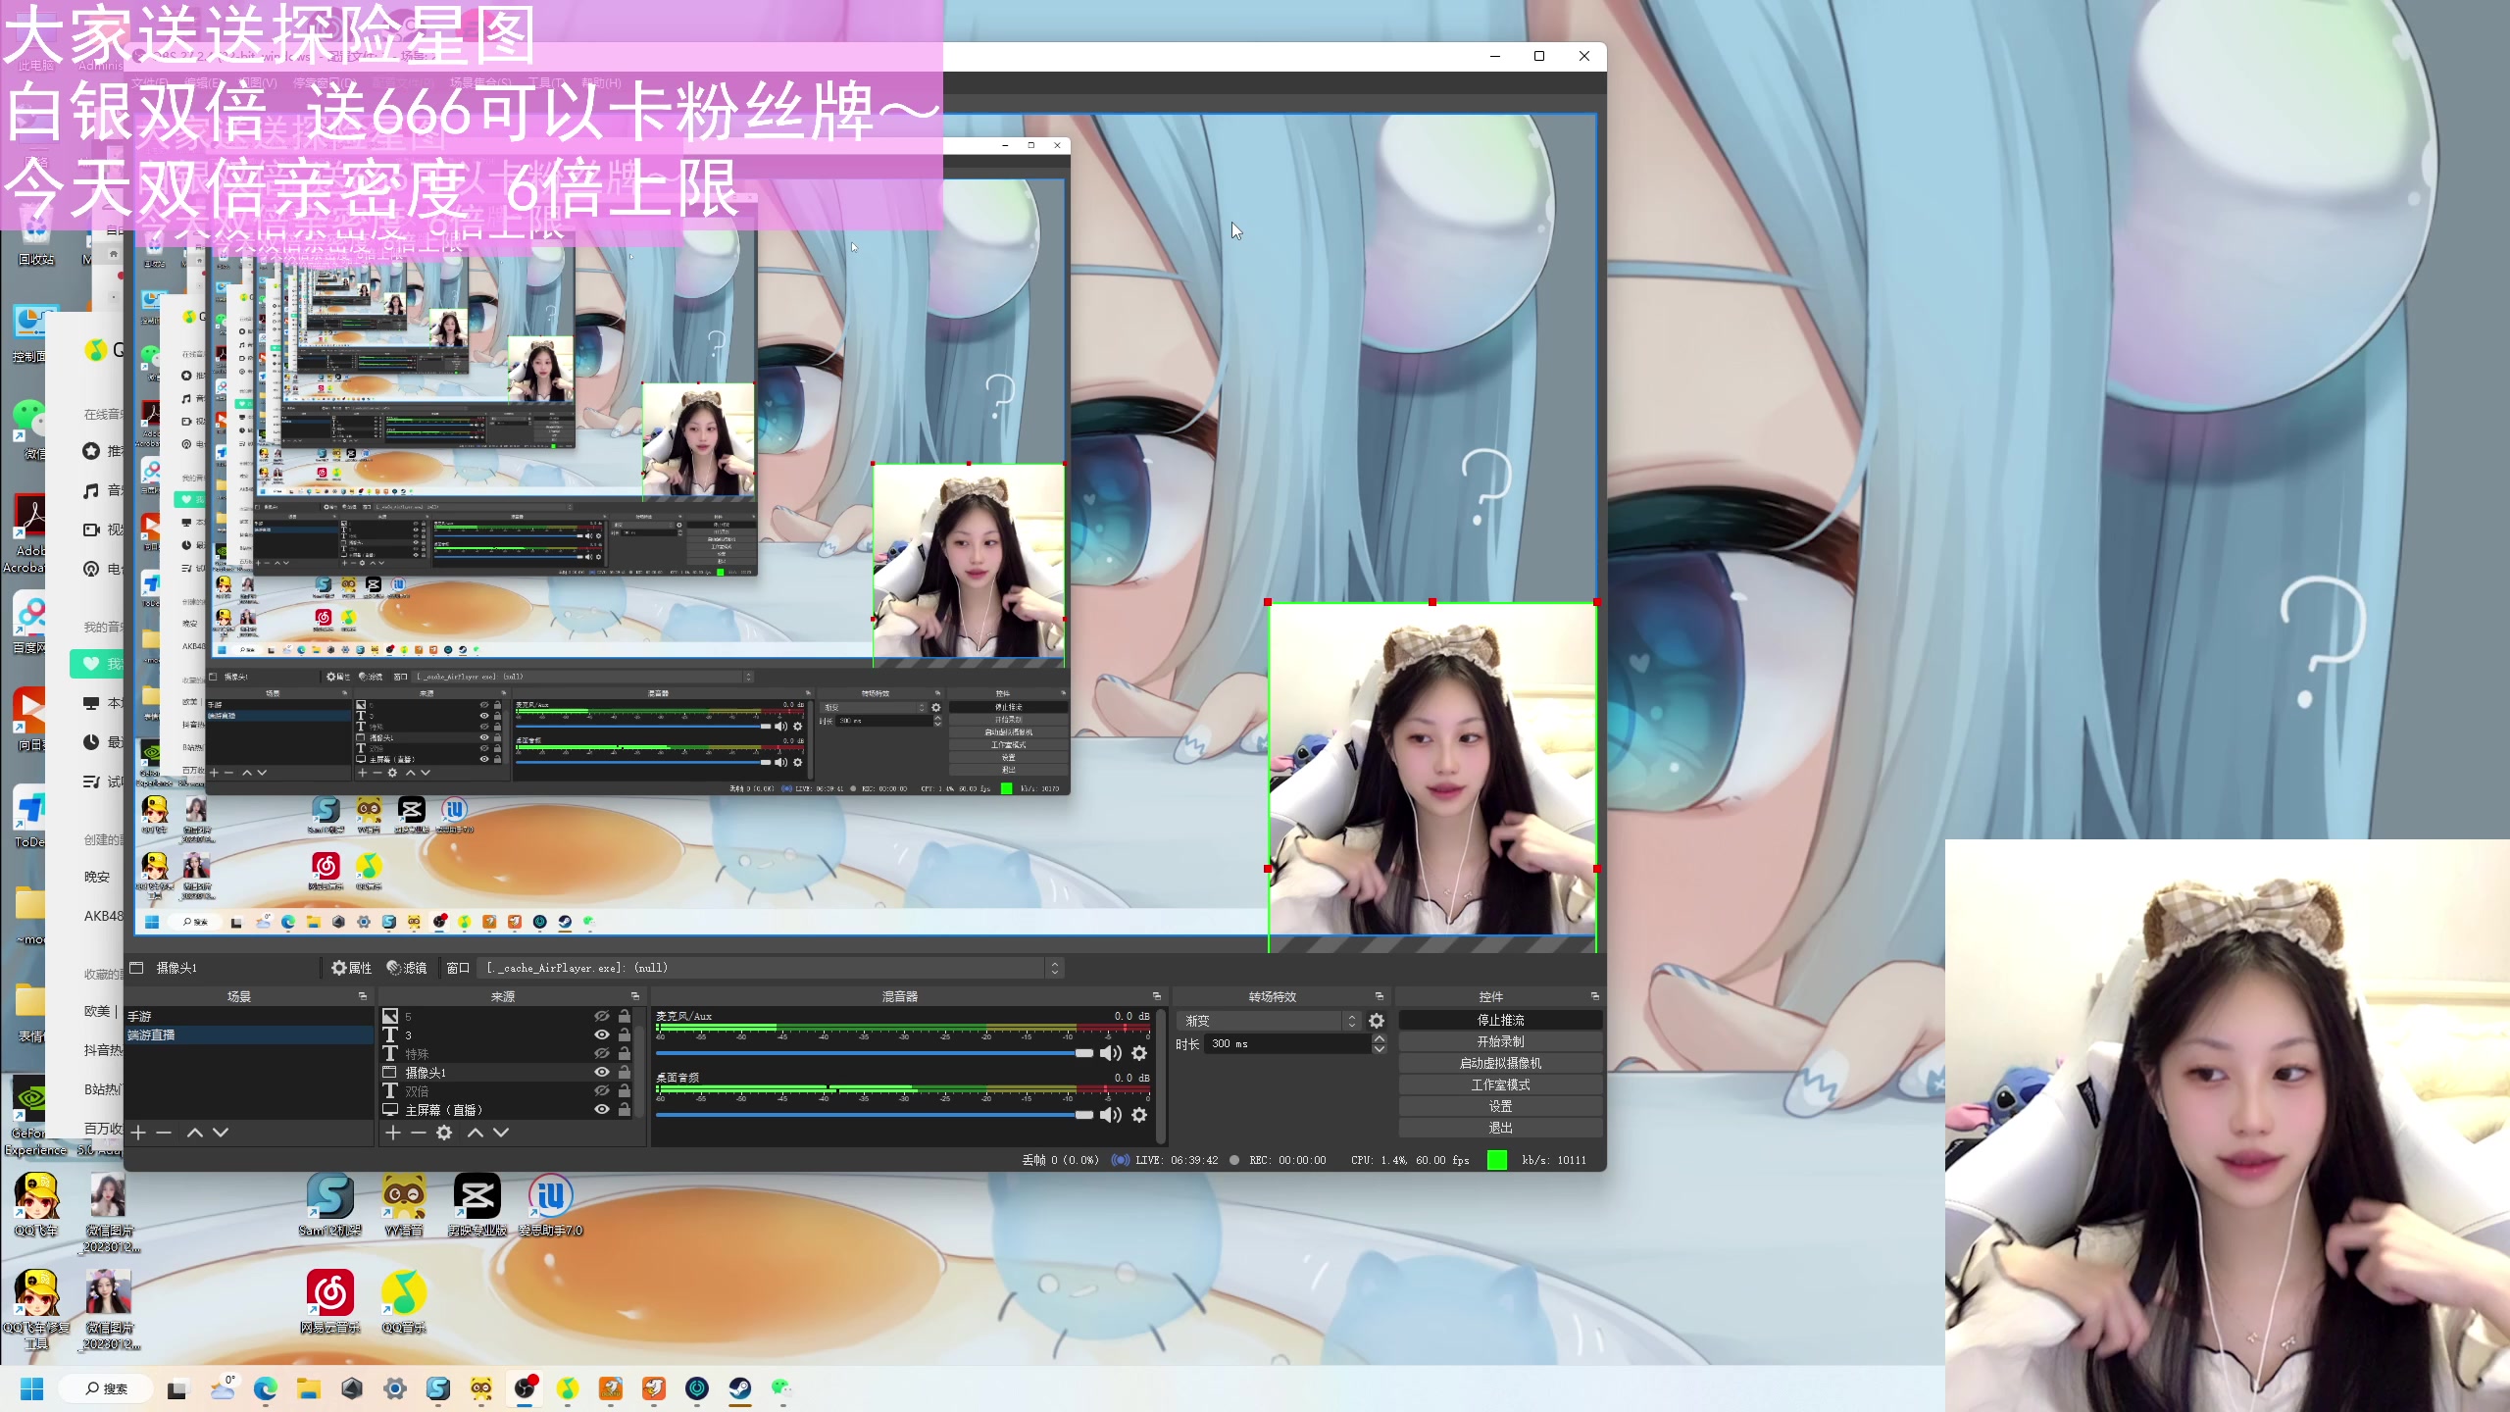Toggle lock on 摄像头1 source
The height and width of the screenshot is (1412, 2510).
pyautogui.click(x=625, y=1072)
